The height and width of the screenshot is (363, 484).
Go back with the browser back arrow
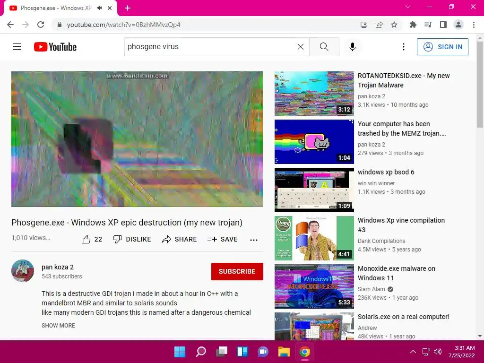(10, 25)
